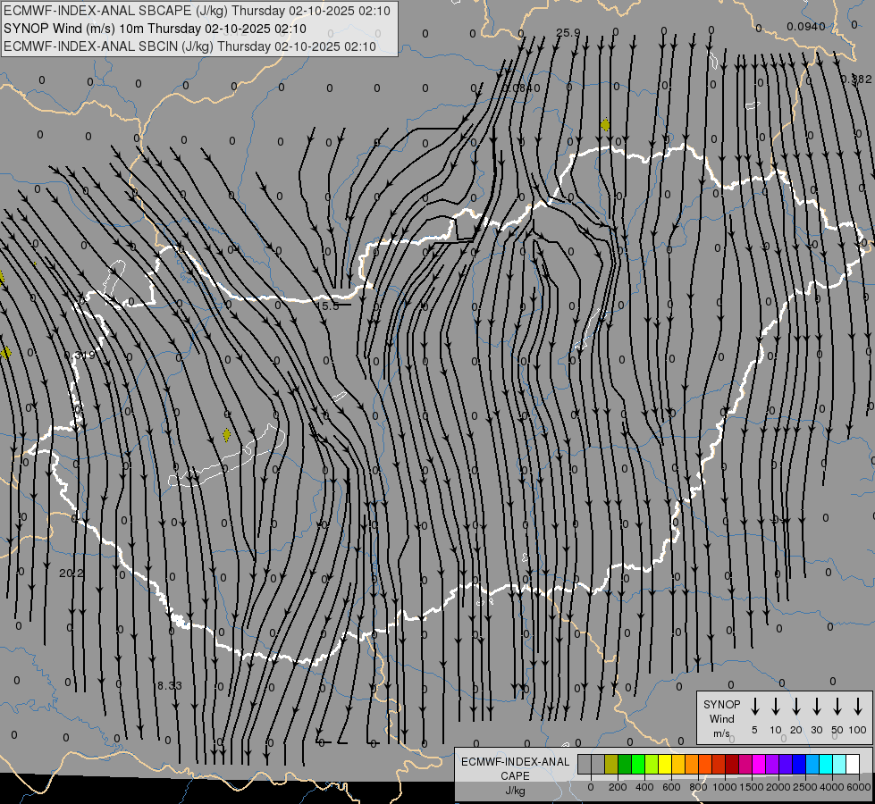Select the olive swatch in CAPE legend

(611, 764)
